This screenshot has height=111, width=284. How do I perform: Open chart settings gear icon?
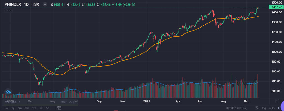click(277, 101)
